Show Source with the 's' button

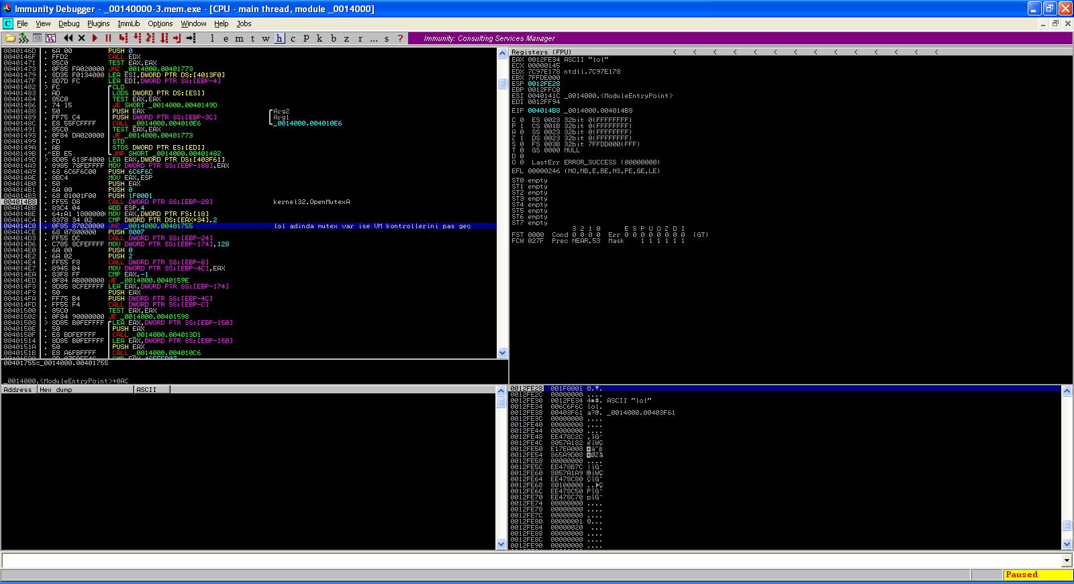[387, 38]
